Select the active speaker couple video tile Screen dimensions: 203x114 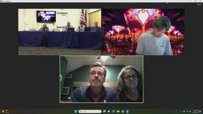click(x=101, y=79)
